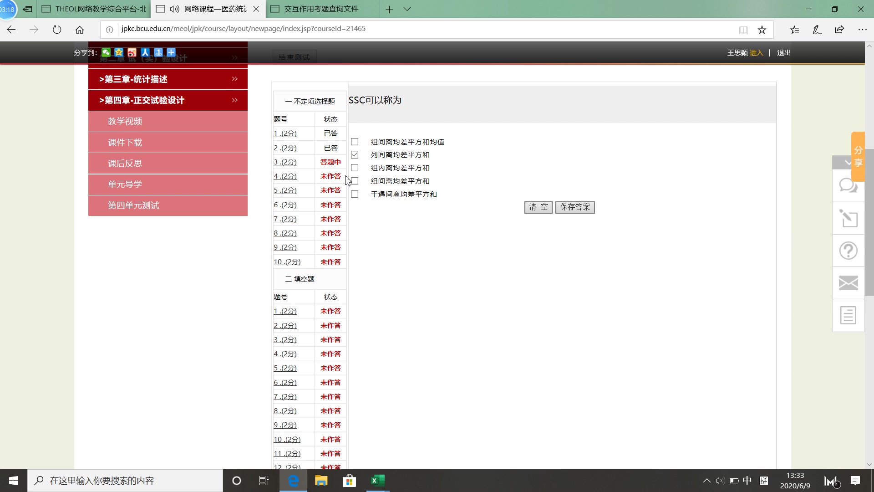Viewport: 874px width, 492px height.
Task: Share this page browser icon
Action: [839, 30]
